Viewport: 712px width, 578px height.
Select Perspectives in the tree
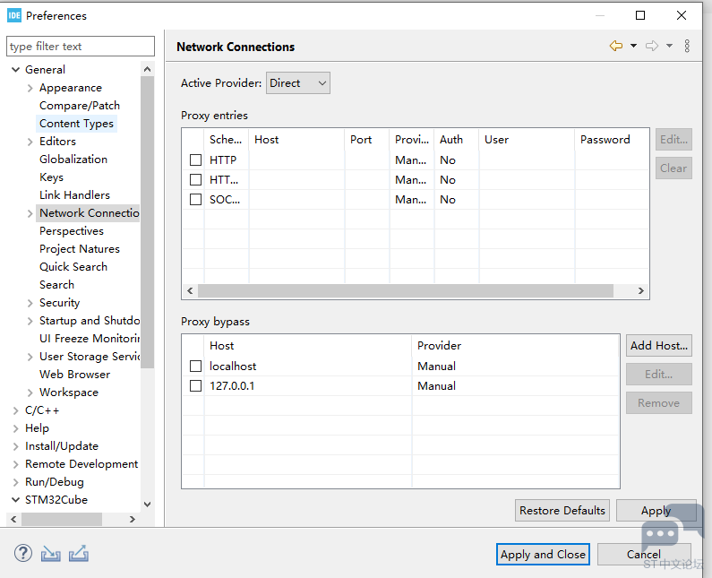pyautogui.click(x=72, y=231)
